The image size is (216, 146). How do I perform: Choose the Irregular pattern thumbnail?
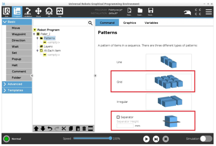[x=169, y=102]
